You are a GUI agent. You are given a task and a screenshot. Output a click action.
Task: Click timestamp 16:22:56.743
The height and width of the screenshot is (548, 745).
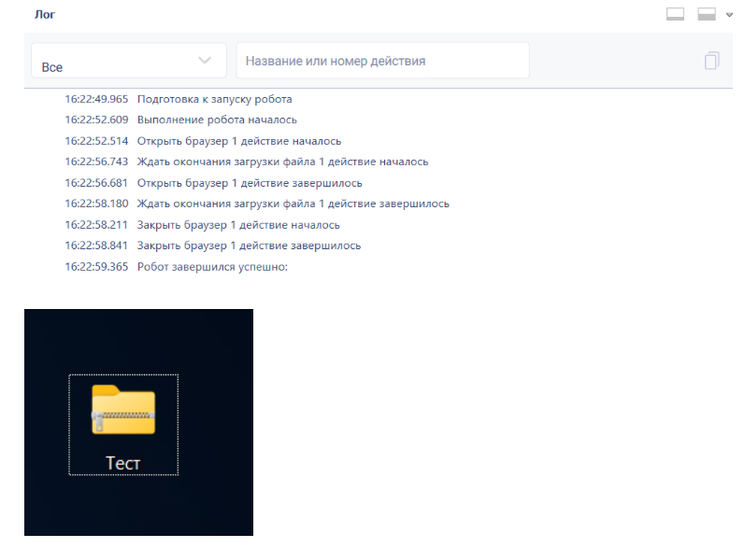(96, 162)
